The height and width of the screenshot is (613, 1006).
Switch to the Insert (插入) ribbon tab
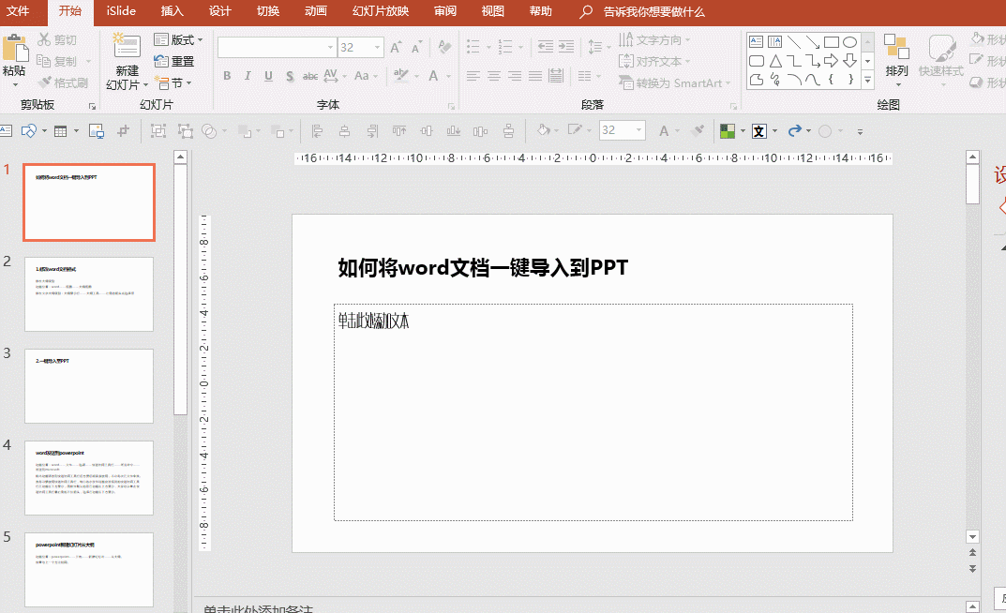(x=172, y=11)
